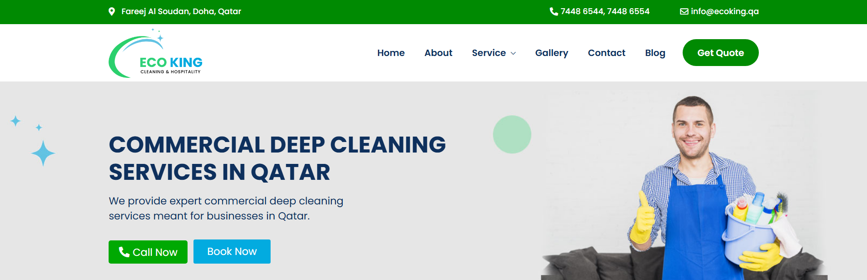Screen dimensions: 867x280
Task: Click the envelope email icon
Action: (684, 11)
